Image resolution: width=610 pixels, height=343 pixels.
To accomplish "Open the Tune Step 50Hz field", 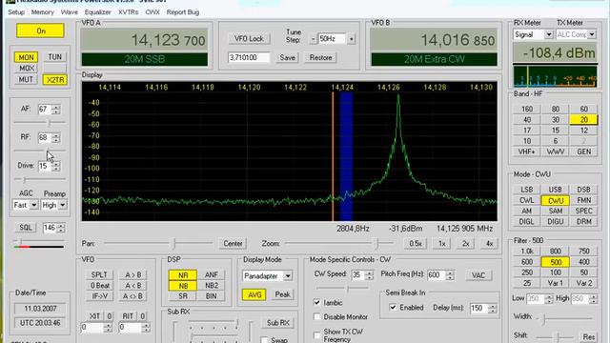I will [332, 39].
